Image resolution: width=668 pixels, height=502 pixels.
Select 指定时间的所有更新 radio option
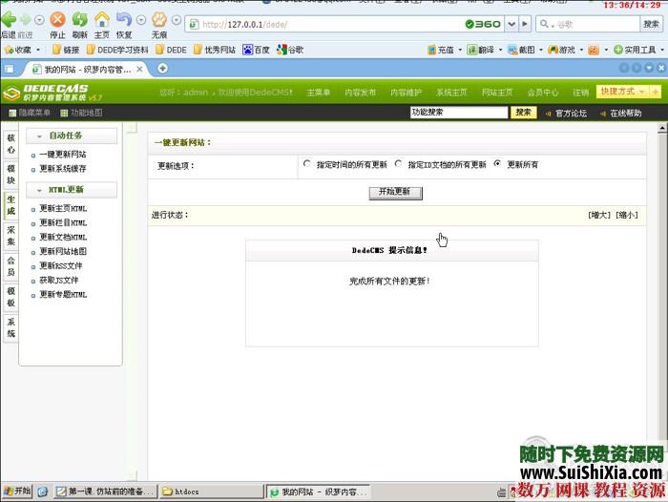tap(307, 163)
